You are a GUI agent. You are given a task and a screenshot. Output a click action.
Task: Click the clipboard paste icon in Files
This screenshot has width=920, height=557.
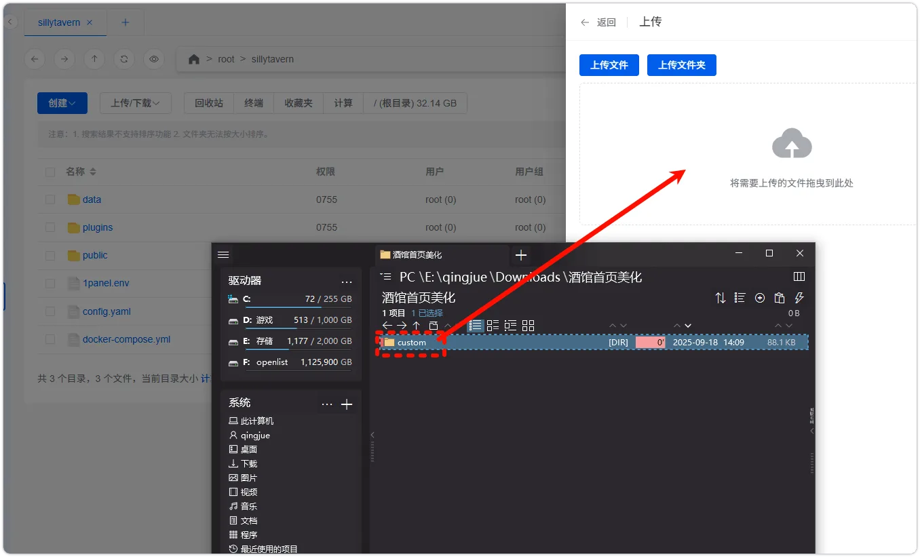[778, 298]
